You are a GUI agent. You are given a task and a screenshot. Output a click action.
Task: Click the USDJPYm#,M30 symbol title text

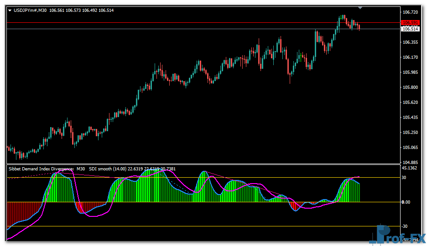coord(30,10)
